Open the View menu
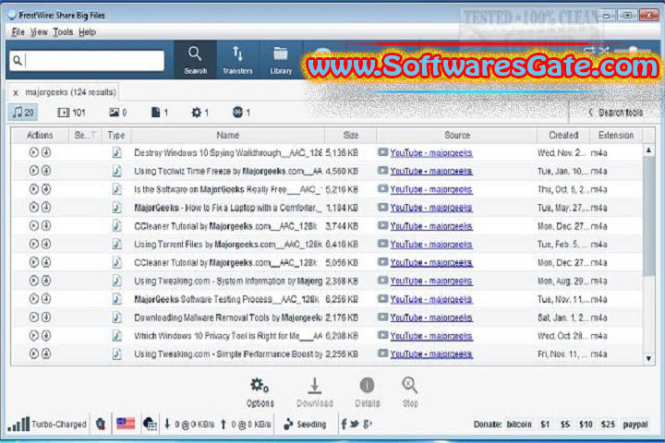 coord(39,32)
